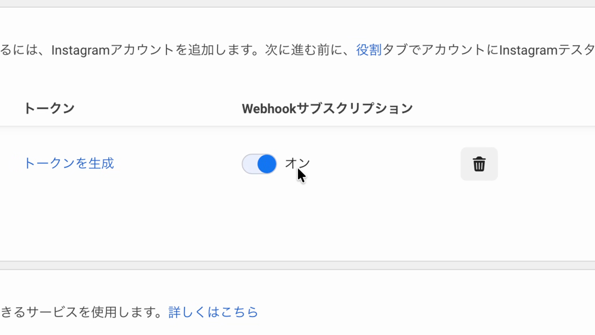Delete the Instagram account with trash icon
The height and width of the screenshot is (335, 595).
point(479,164)
